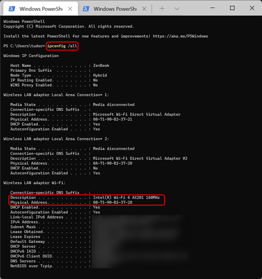This screenshot has width=262, height=279.
Task: Click the NetBIOS over Tcpip label
Action: tap(32, 266)
